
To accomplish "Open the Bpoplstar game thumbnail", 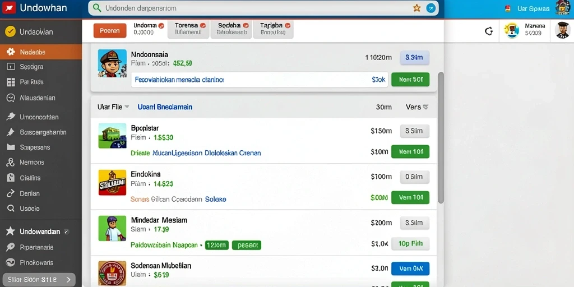I will [112, 136].
